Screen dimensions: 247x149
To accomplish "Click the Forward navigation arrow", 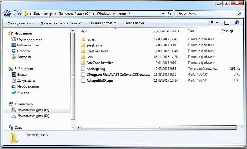I will pyautogui.click(x=15, y=14).
